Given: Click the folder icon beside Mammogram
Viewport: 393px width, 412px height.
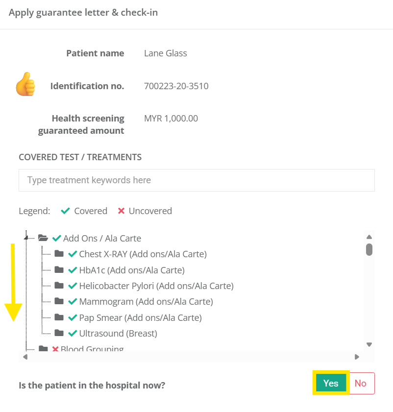Looking at the screenshot, I should [59, 301].
